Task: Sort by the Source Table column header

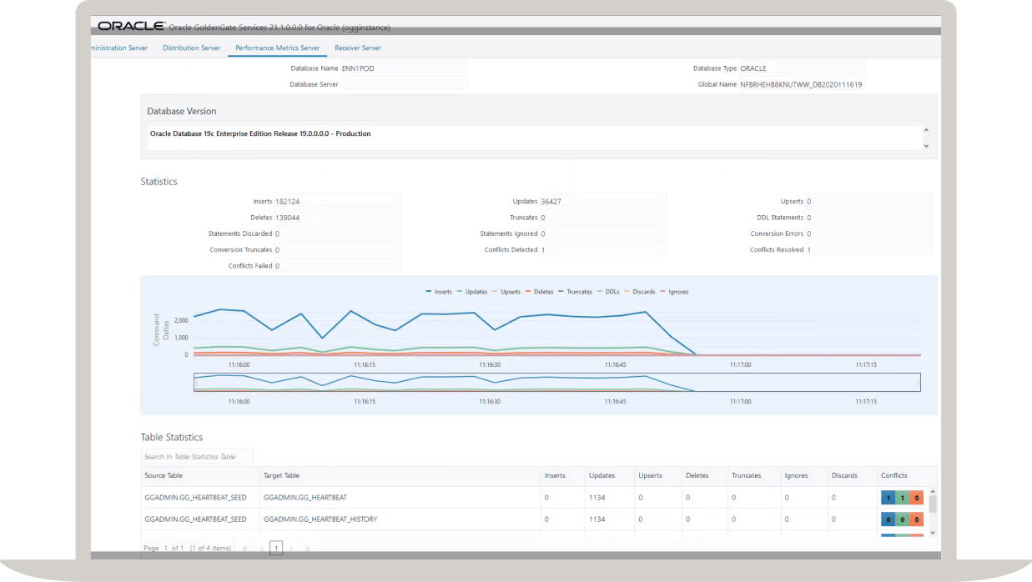Action: (164, 476)
